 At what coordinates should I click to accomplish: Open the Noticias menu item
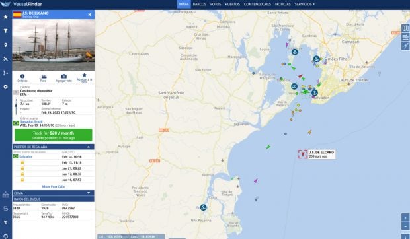pyautogui.click(x=282, y=4)
